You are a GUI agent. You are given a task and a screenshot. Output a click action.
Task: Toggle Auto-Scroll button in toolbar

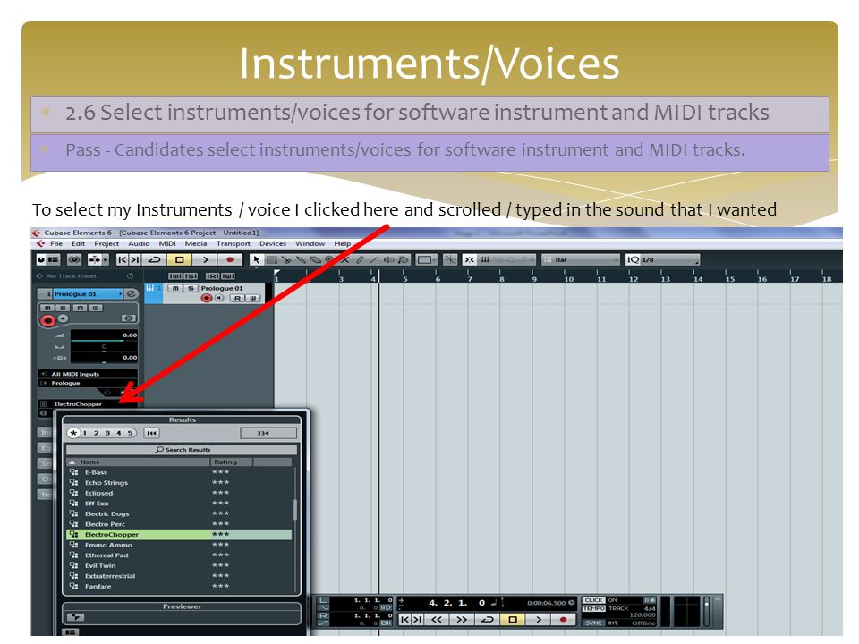pyautogui.click(x=94, y=259)
